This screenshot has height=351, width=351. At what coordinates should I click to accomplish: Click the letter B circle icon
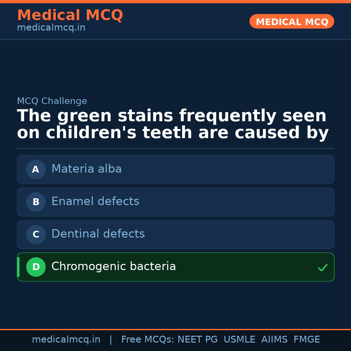click(x=36, y=202)
